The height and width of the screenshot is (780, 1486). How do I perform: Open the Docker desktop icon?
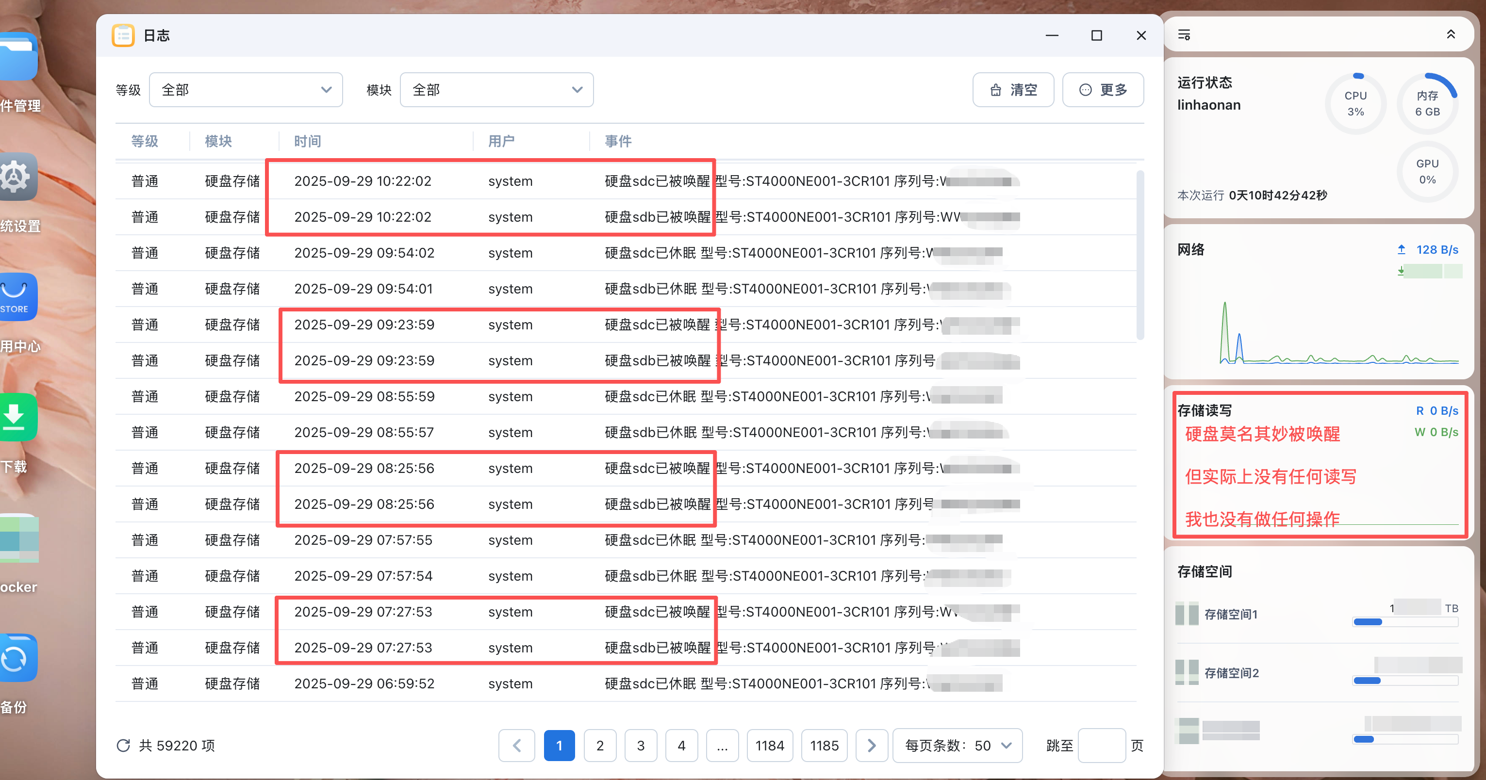click(18, 538)
